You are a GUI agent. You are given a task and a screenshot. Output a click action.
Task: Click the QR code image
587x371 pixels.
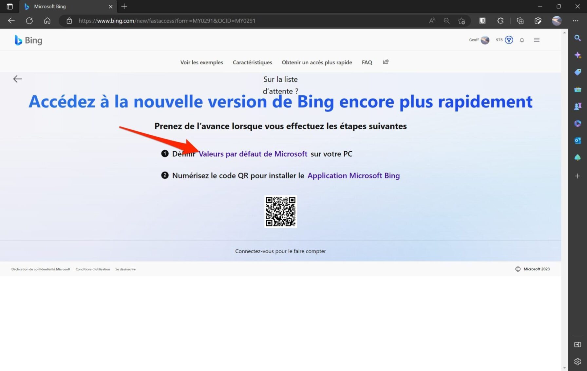tap(281, 211)
